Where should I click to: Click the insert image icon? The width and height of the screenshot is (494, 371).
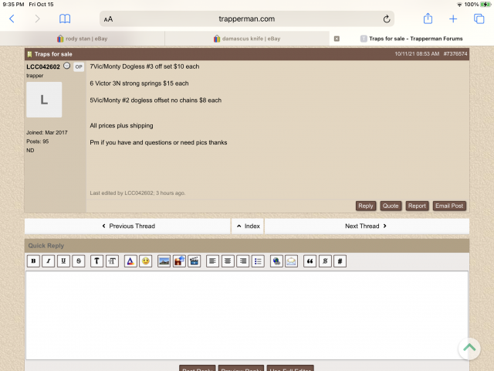(164, 261)
